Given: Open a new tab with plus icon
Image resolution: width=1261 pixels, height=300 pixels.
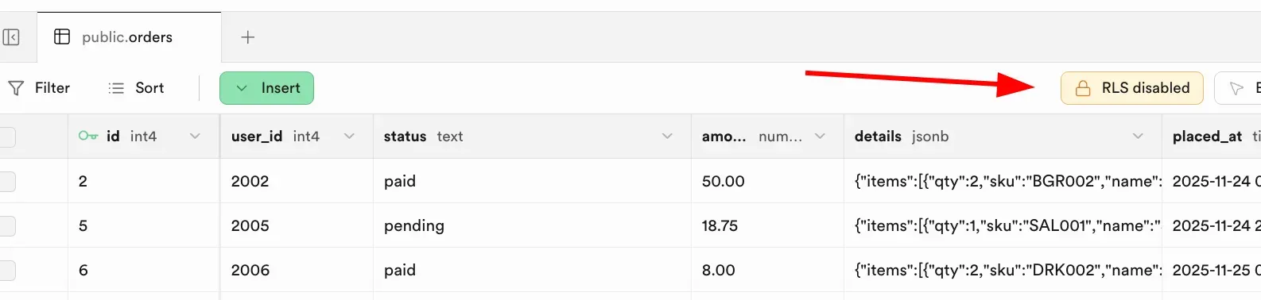Looking at the screenshot, I should (248, 37).
